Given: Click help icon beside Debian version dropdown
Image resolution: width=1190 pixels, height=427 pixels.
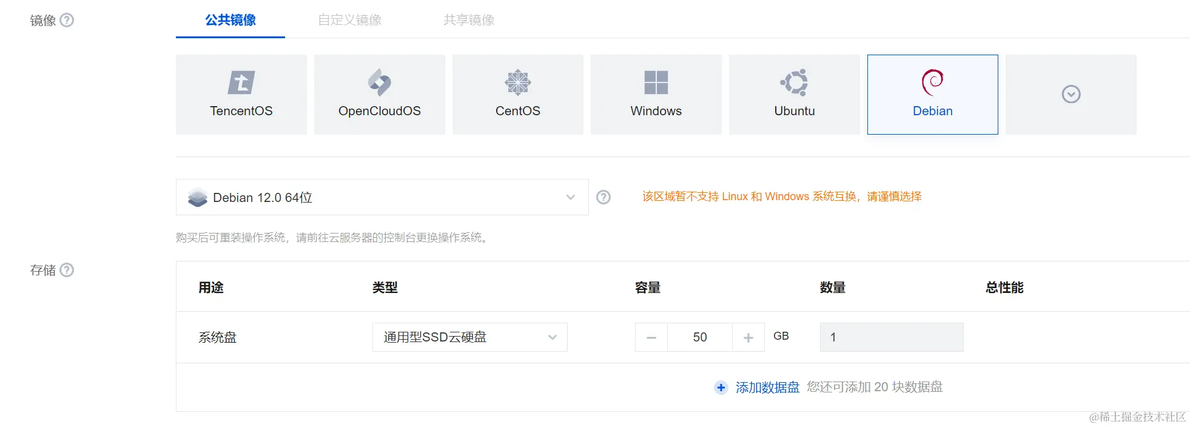Looking at the screenshot, I should coord(603,197).
